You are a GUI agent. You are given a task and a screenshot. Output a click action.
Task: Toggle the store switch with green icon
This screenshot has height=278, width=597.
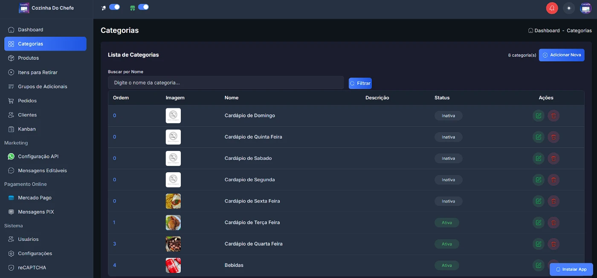pos(143,7)
